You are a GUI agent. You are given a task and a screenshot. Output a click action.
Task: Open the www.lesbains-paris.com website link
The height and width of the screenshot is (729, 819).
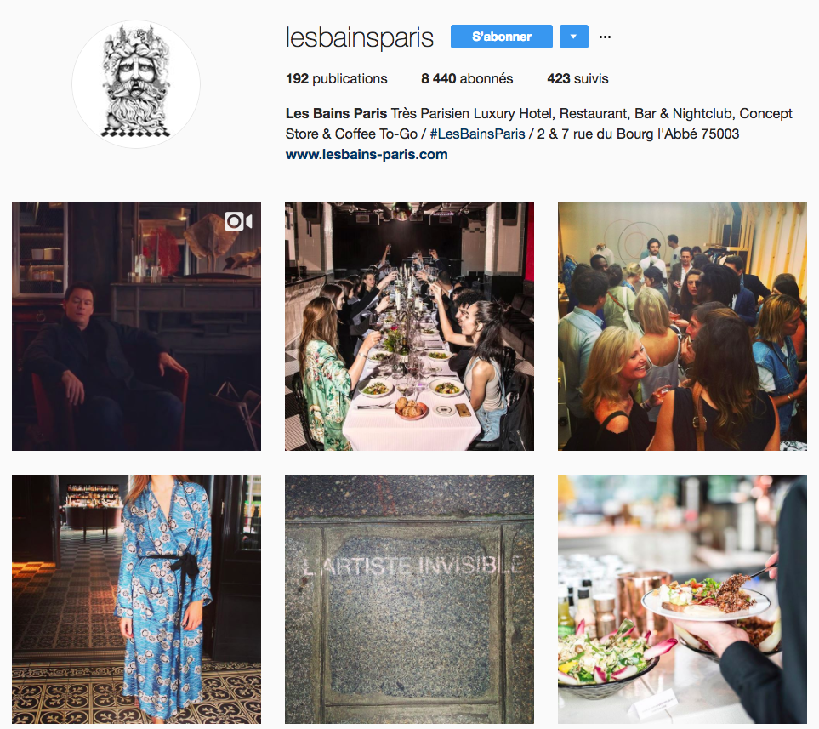coord(367,155)
